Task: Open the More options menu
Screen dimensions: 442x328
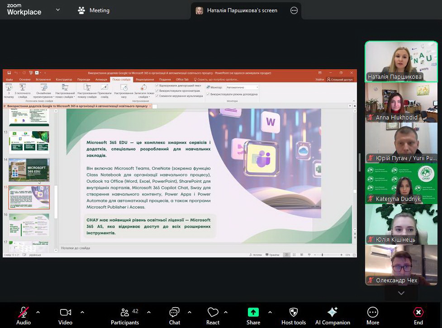Action: 373,313
